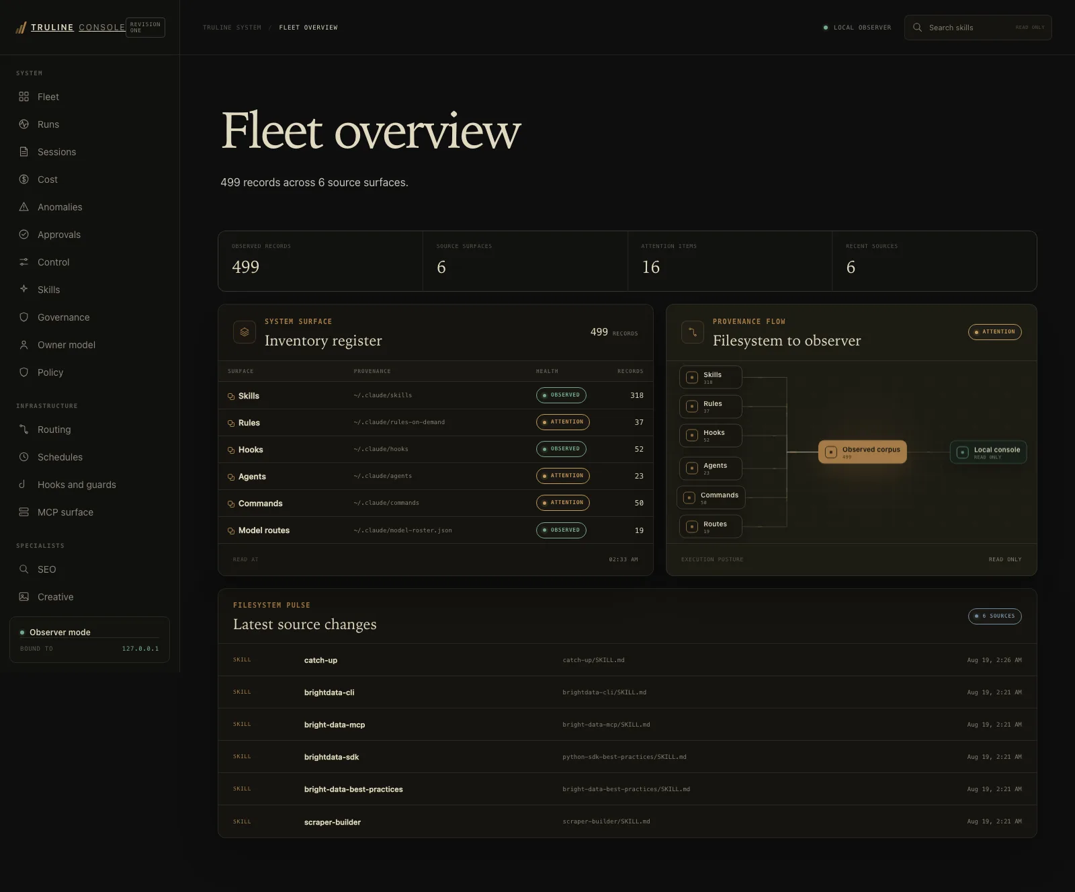Click the Anomalies warning triangle icon
This screenshot has width=1075, height=892.
[x=24, y=207]
